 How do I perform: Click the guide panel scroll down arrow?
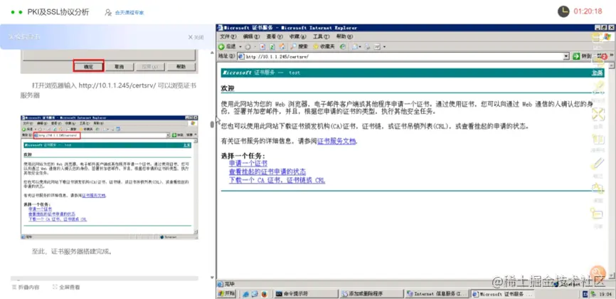click(x=213, y=278)
